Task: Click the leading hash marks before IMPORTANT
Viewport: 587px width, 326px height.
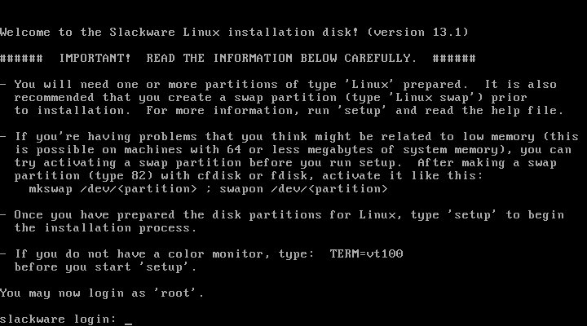Action: (x=21, y=59)
